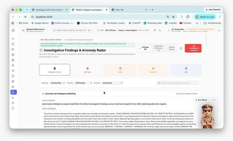Click the Chrome back arrow
Viewport: 233px width, 141px height.
(13, 17)
